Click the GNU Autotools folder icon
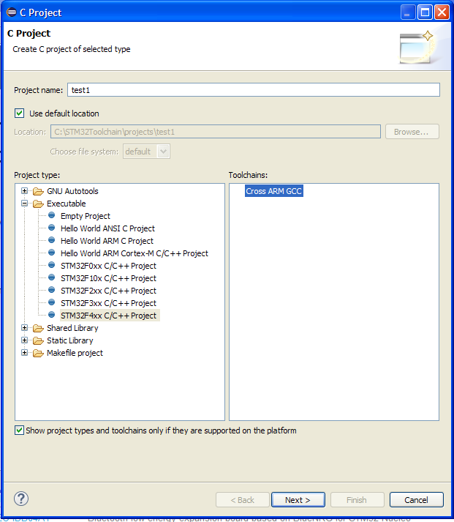The image size is (454, 522). pyautogui.click(x=38, y=191)
